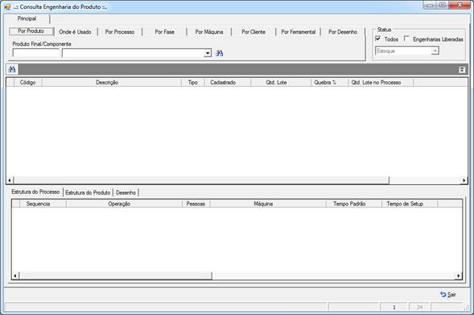
Task: Click lower grid left scroll arrow
Action: 15,276
